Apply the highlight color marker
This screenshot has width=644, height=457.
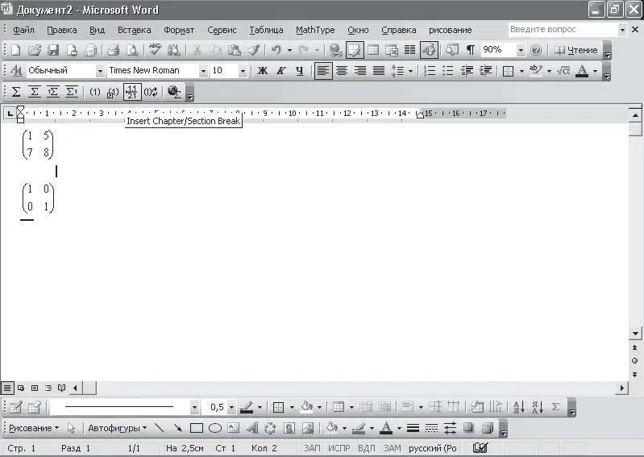coord(535,71)
